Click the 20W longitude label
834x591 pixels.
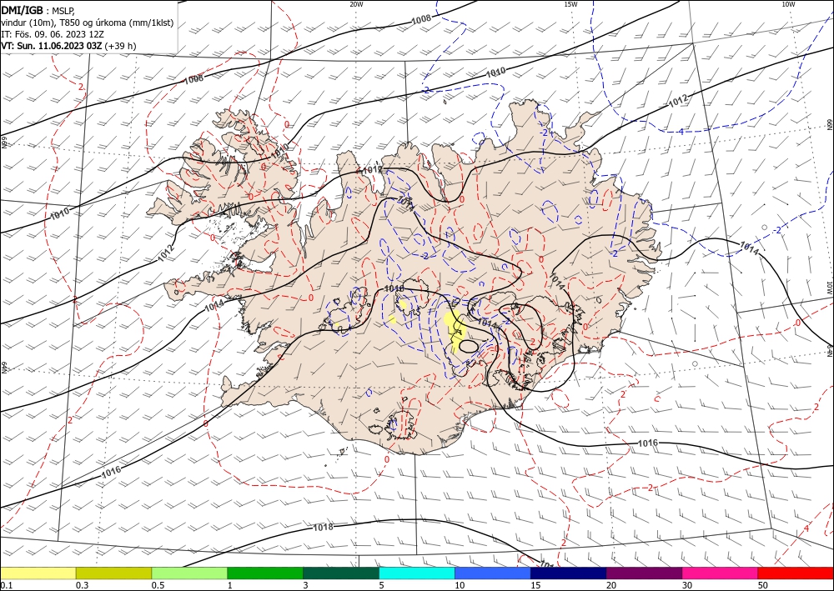[356, 4]
